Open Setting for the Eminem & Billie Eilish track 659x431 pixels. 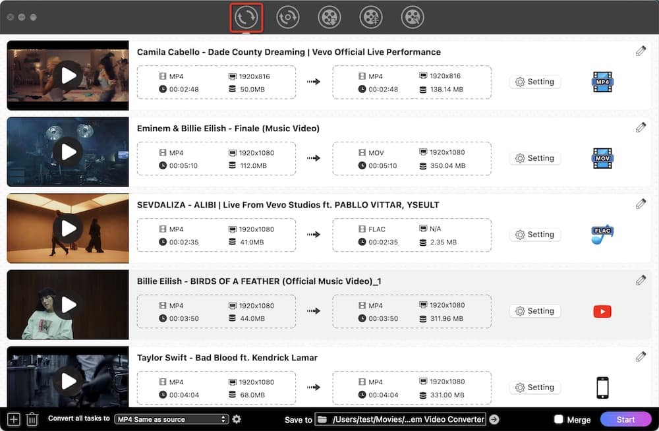[x=534, y=158]
